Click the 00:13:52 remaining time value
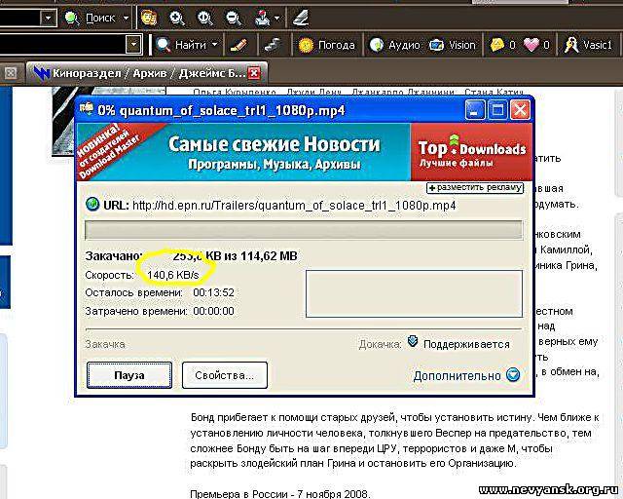The width and height of the screenshot is (623, 499). 214,293
